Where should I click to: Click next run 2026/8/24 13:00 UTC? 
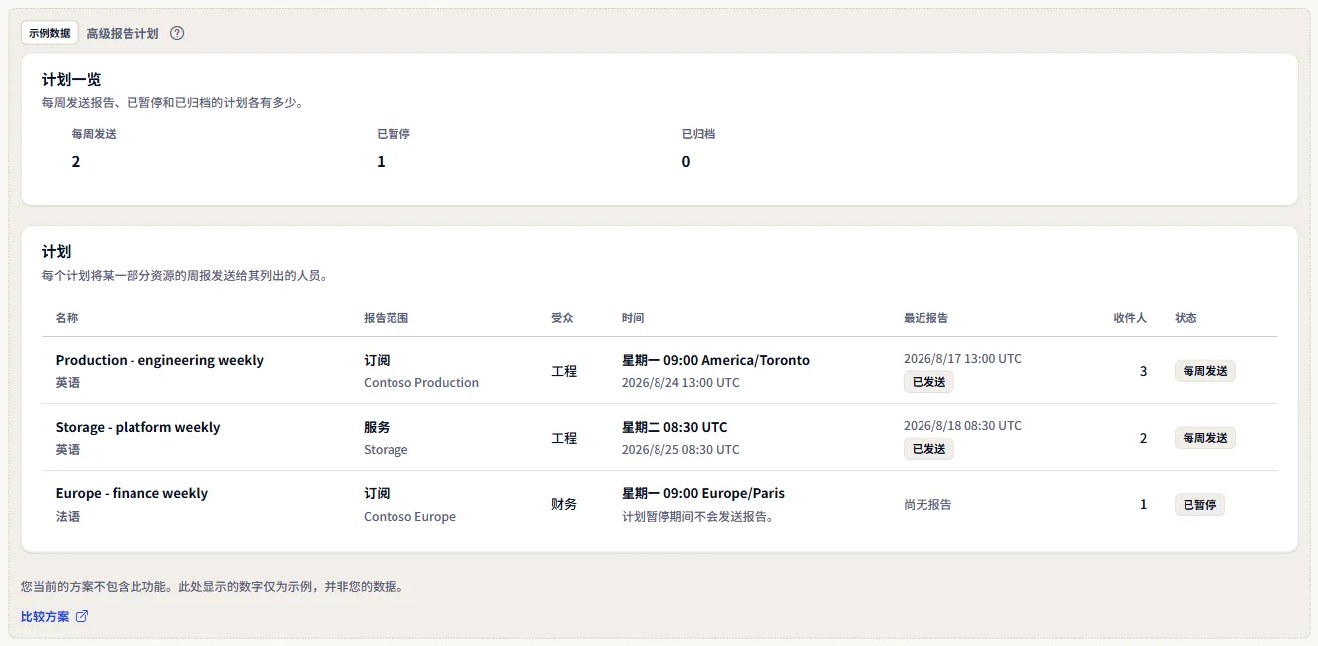[x=680, y=382]
